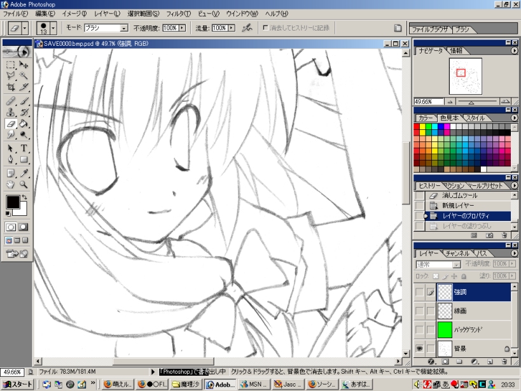This screenshot has height=391, width=521.
Task: Select the Clone Stamp tool
Action: [11, 112]
